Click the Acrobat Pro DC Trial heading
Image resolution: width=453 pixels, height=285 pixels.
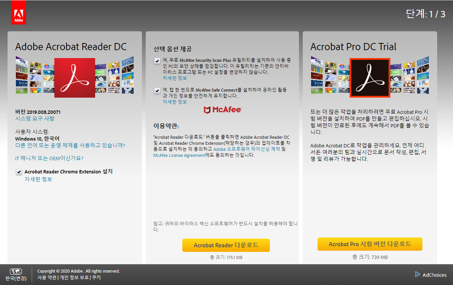tap(353, 47)
